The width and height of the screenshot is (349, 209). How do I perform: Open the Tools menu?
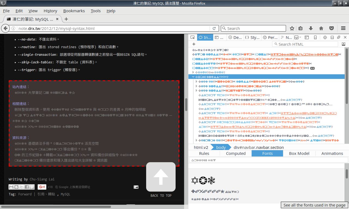95,11
